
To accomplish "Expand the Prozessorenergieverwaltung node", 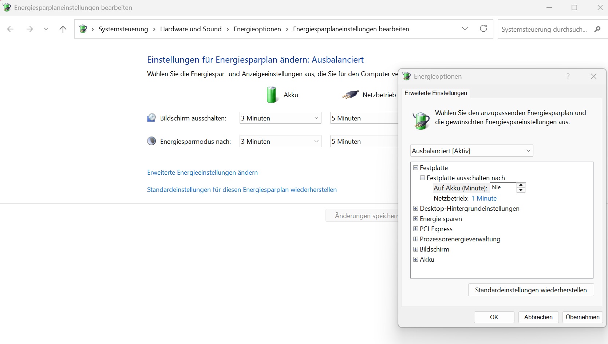I will pyautogui.click(x=415, y=239).
